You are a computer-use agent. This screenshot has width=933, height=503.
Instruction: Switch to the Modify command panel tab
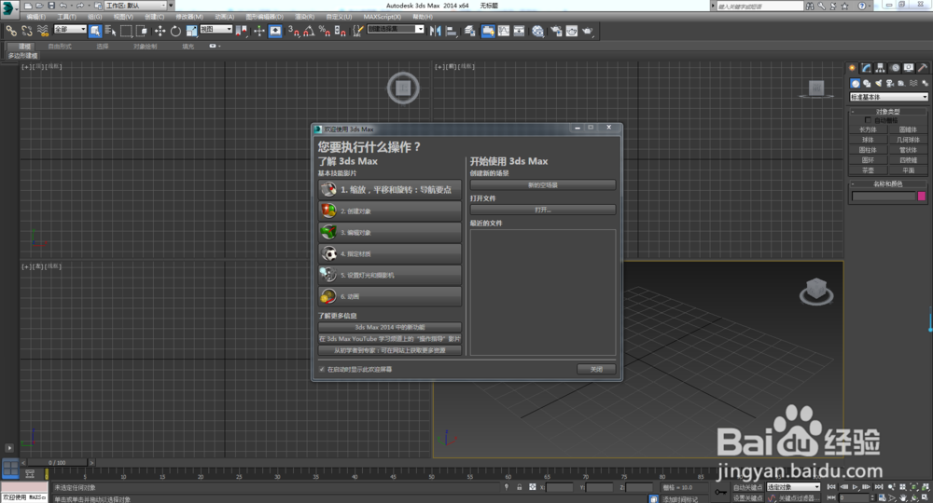(x=867, y=68)
